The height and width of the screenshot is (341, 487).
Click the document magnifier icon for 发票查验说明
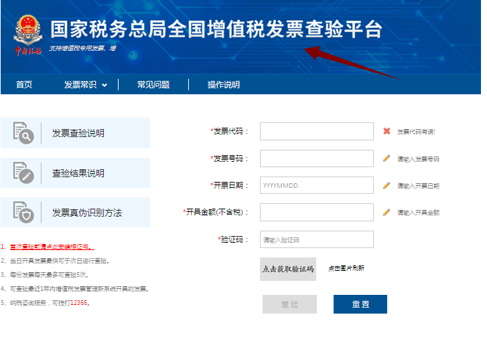coord(23,133)
